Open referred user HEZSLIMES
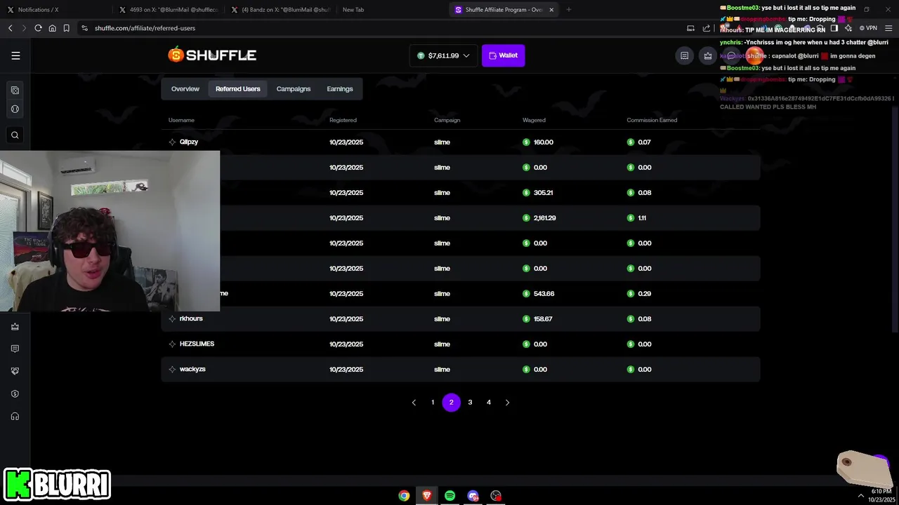Image resolution: width=899 pixels, height=505 pixels. (197, 344)
